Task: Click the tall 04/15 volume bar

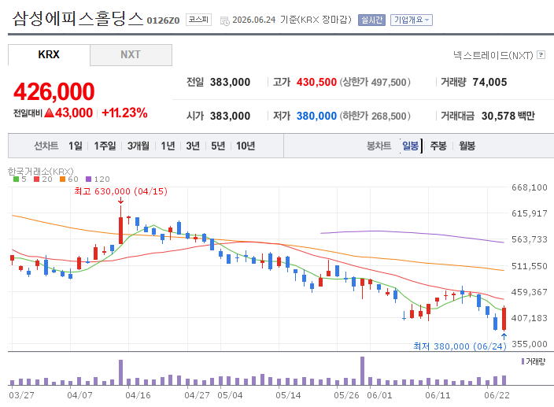Action: [121, 372]
